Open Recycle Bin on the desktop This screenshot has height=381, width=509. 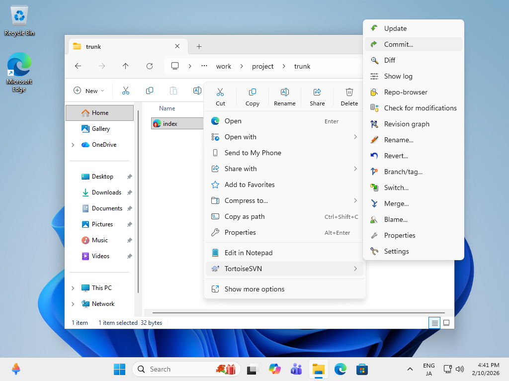[19, 20]
